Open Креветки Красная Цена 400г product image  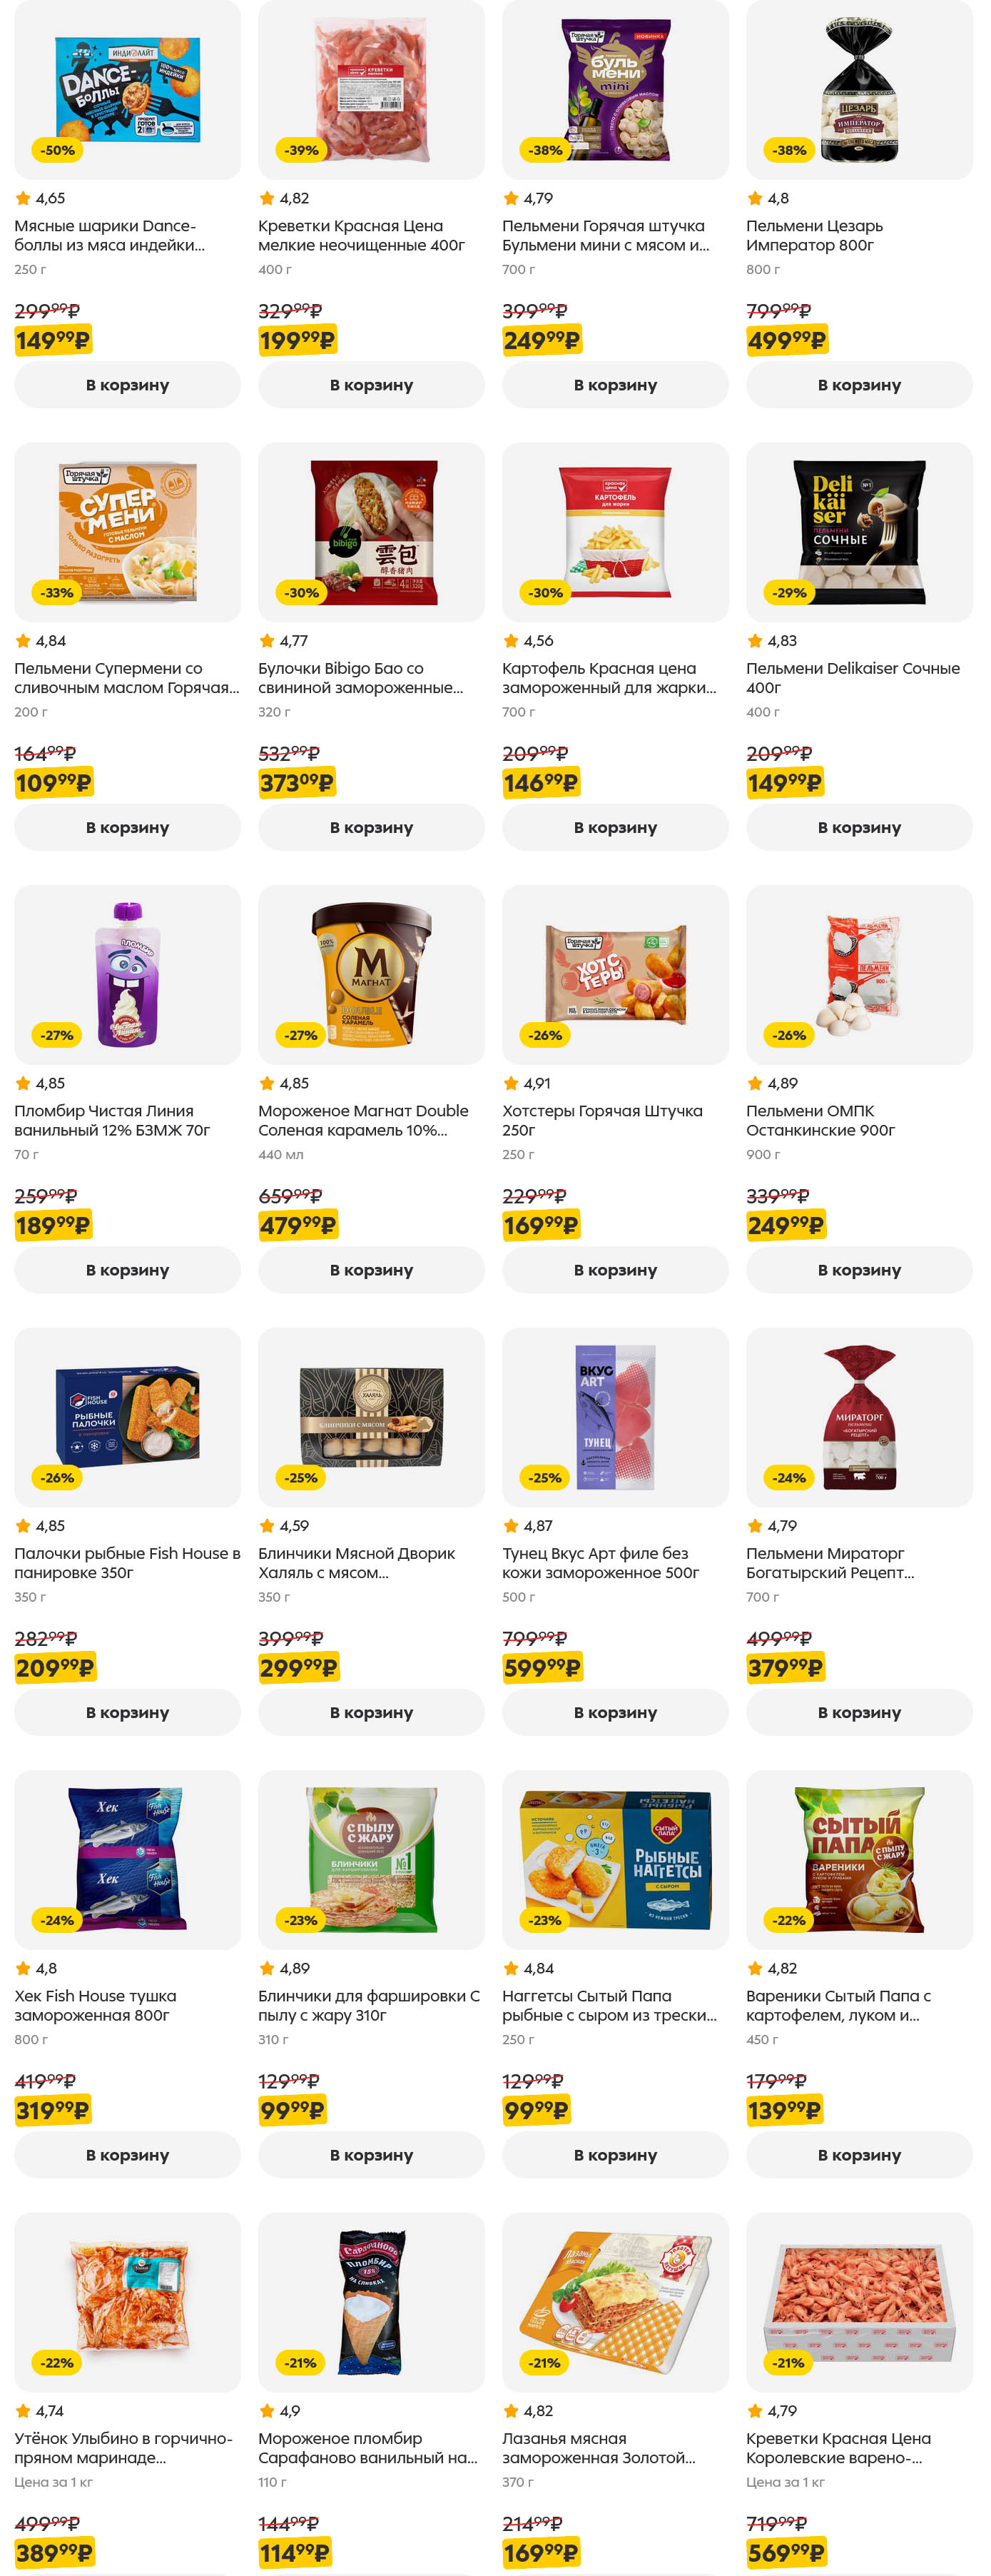(x=371, y=90)
